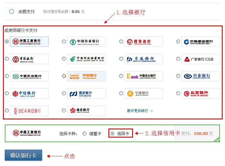Select radio button for 北京银行
The height and width of the screenshot is (166, 225).
coord(178,93)
